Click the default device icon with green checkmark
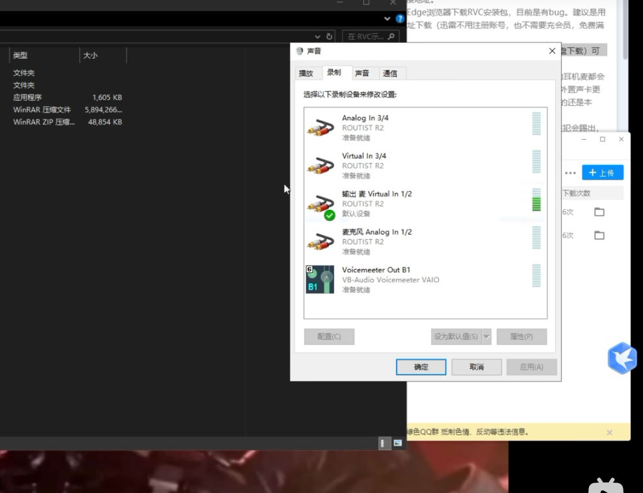Image resolution: width=643 pixels, height=493 pixels. click(321, 207)
